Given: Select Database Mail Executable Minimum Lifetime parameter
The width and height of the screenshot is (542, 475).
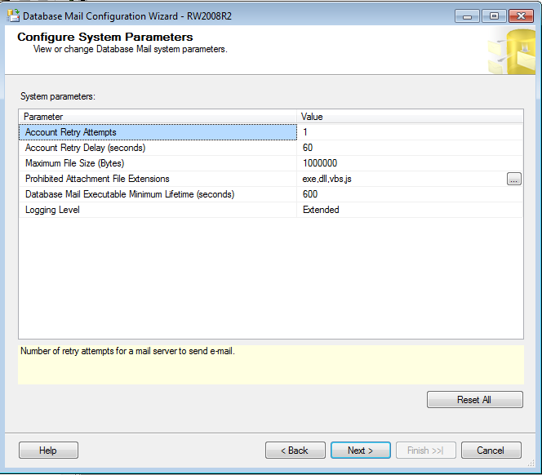Looking at the screenshot, I should [158, 194].
